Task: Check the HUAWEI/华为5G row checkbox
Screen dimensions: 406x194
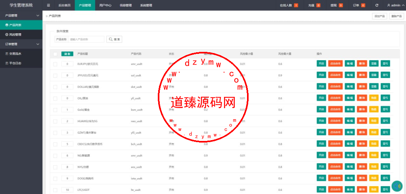Action: click(x=55, y=121)
